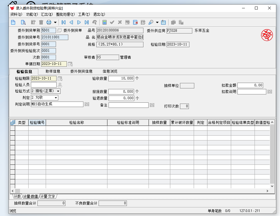The width and height of the screenshot is (280, 216).
Task: Switch to the 委外到货信息 tab
Action: [81, 71]
